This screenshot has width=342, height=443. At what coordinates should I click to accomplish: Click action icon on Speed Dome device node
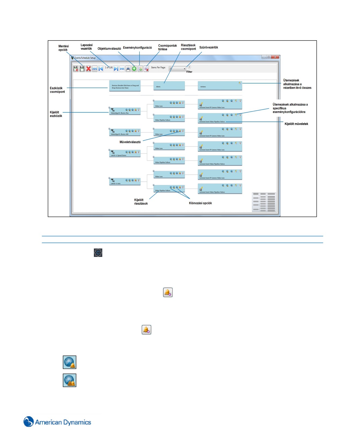(x=136, y=152)
